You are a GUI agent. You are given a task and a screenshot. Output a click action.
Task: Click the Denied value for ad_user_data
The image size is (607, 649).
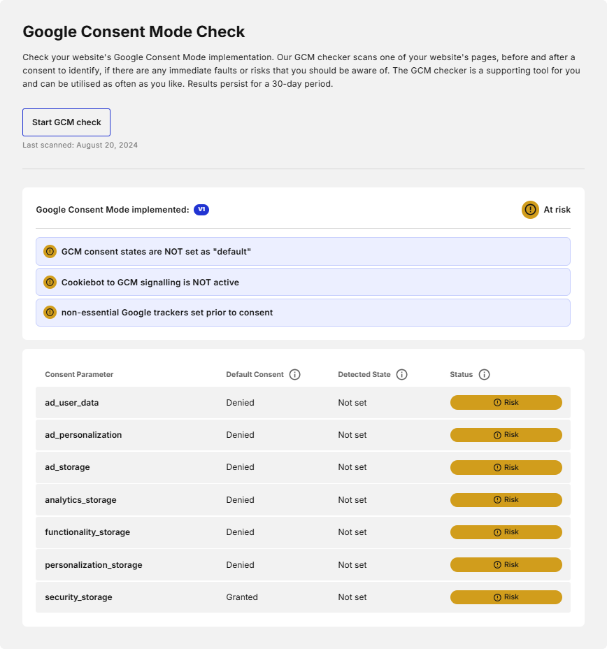click(x=240, y=403)
